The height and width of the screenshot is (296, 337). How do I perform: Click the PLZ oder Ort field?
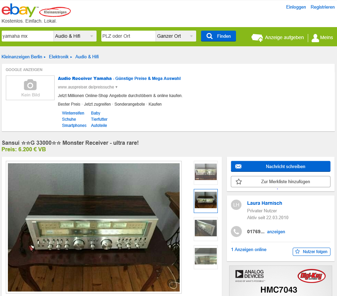coord(128,36)
